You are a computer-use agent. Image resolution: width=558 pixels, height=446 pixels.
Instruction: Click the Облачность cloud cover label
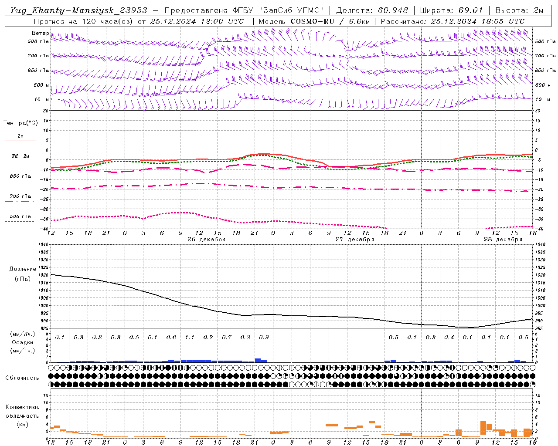22,378
